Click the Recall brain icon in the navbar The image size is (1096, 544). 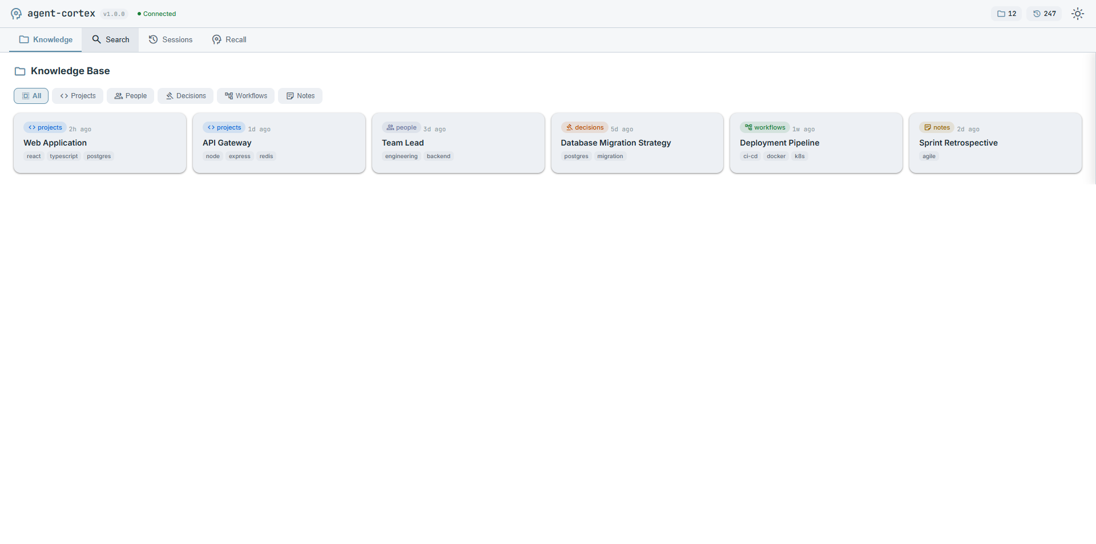(x=216, y=39)
